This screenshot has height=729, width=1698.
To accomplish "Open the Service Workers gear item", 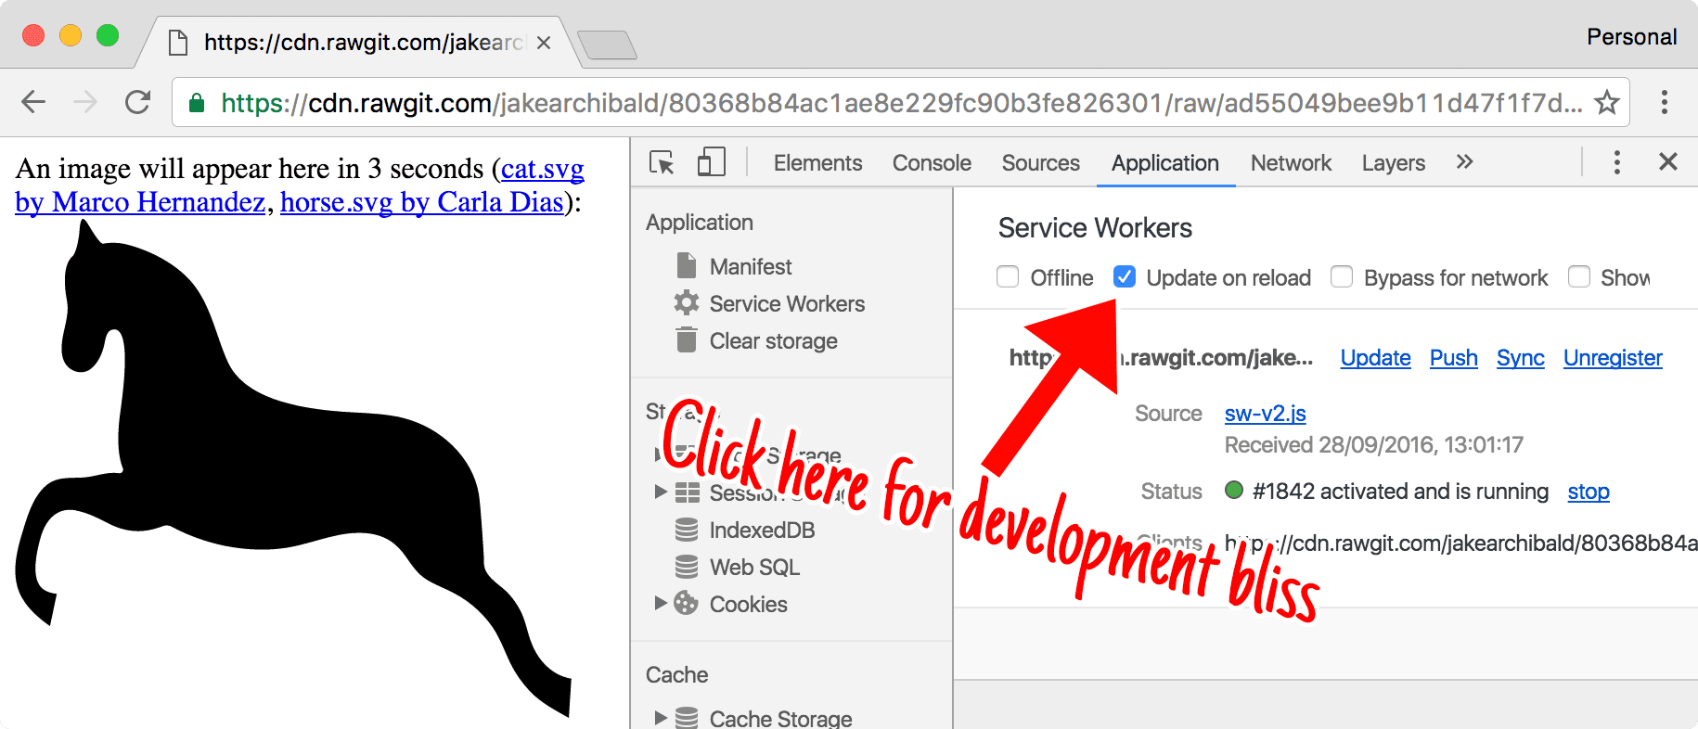I will click(x=786, y=304).
